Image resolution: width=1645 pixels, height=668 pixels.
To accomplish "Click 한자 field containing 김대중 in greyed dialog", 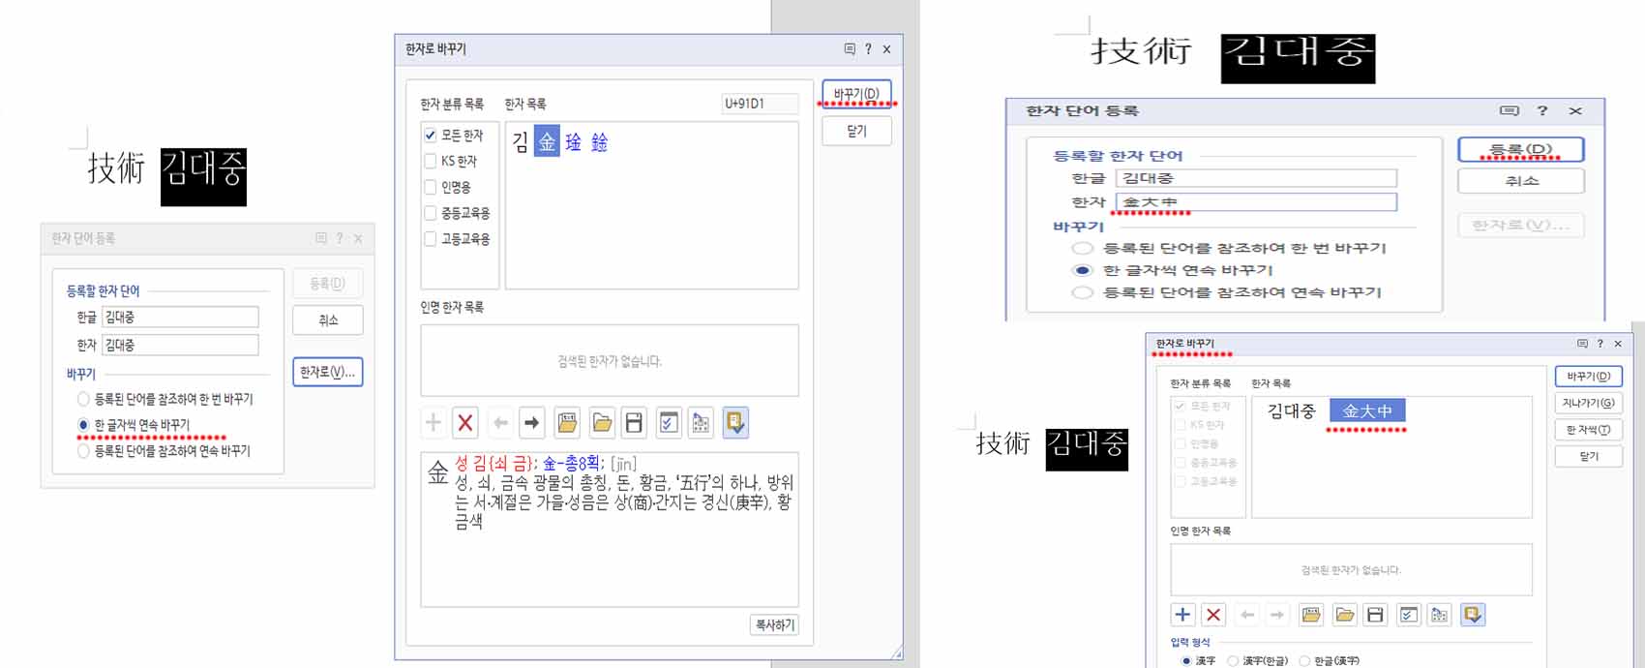I will [180, 345].
